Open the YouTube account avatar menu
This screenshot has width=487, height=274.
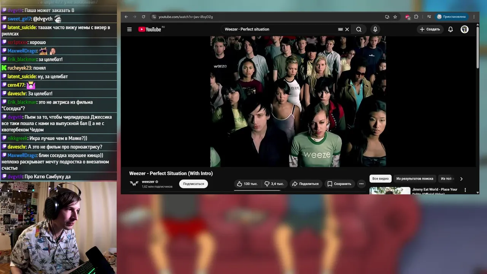465,29
